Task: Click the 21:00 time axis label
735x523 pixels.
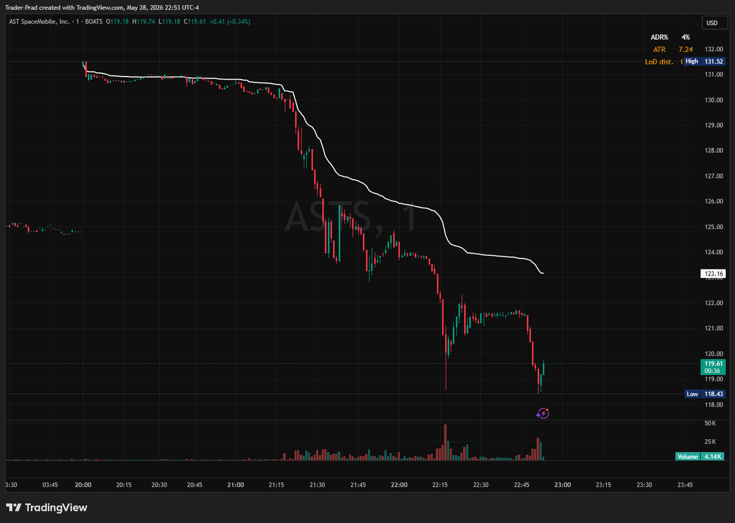Action: tap(235, 485)
